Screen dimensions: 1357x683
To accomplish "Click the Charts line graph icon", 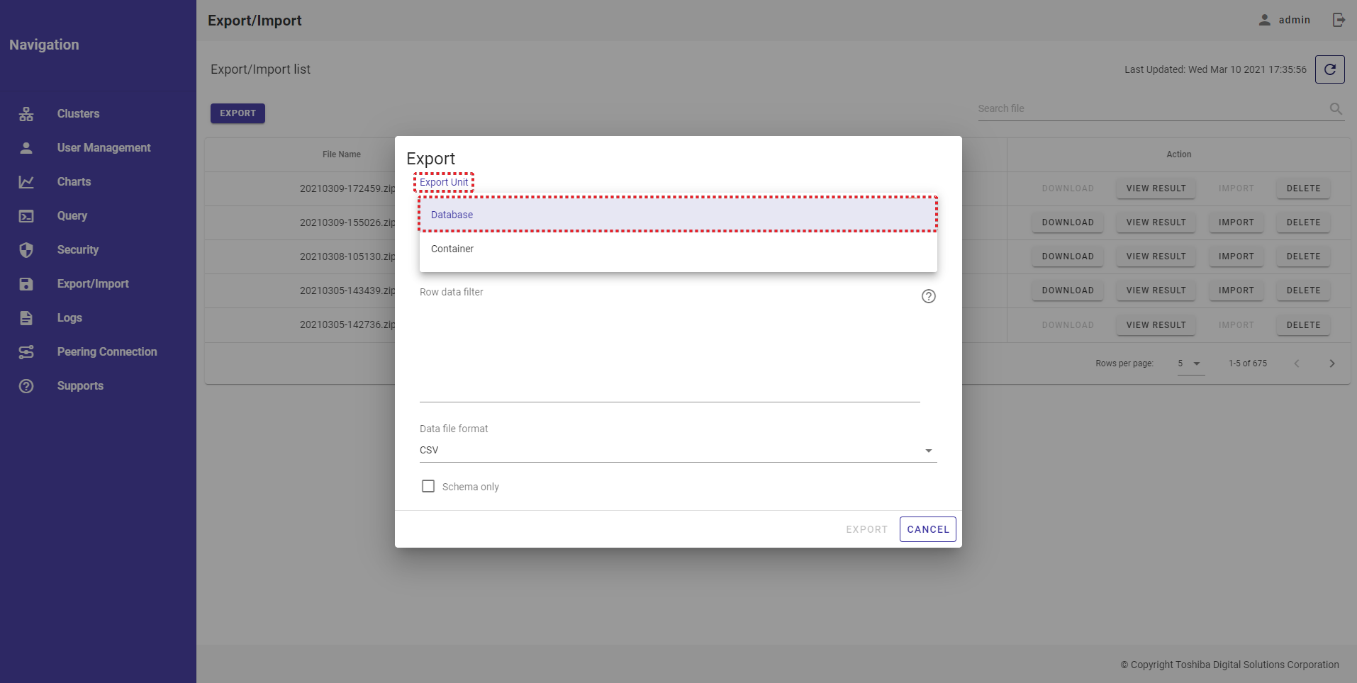I will point(26,182).
